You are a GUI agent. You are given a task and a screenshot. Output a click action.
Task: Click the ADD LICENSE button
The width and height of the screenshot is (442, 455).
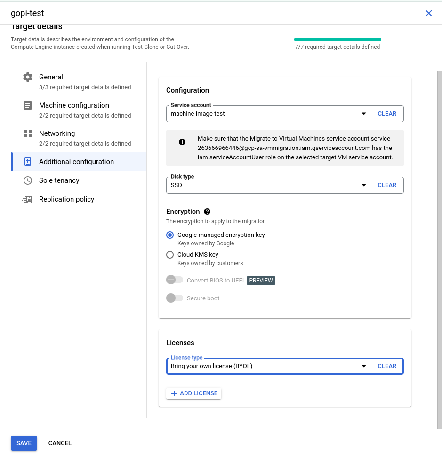[x=193, y=393]
